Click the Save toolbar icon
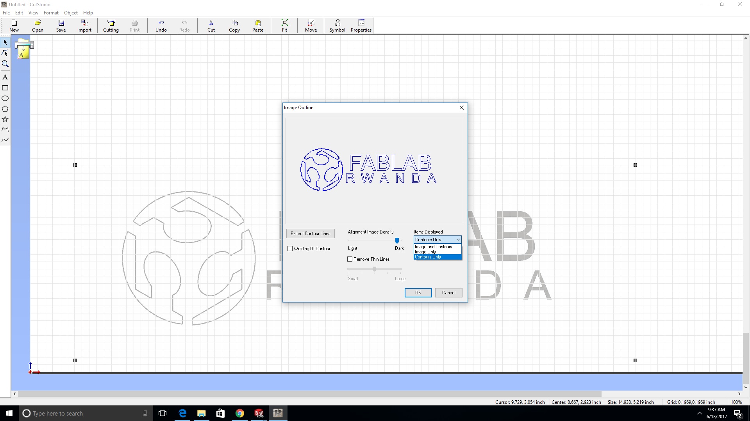This screenshot has width=750, height=421. pyautogui.click(x=61, y=26)
